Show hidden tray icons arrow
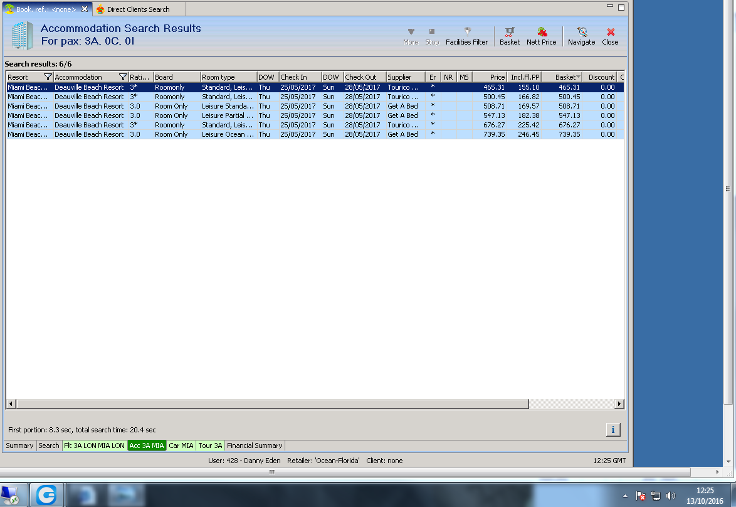Image resolution: width=736 pixels, height=507 pixels. [625, 496]
